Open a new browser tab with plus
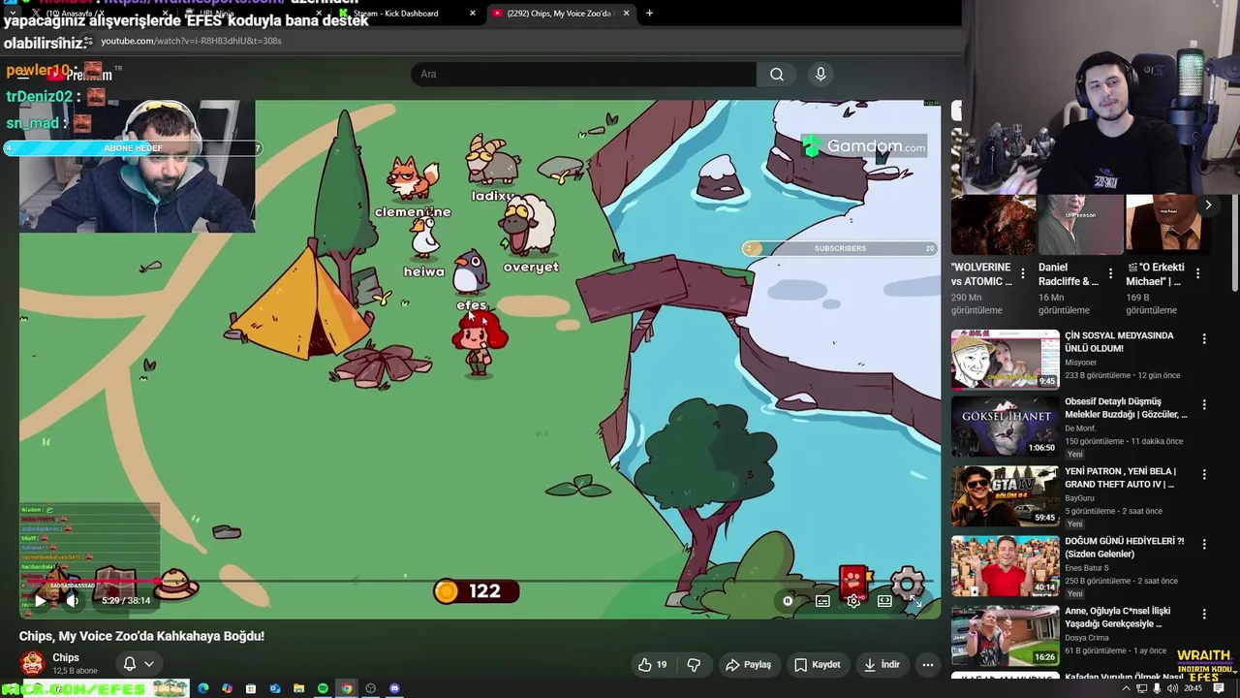 click(649, 14)
